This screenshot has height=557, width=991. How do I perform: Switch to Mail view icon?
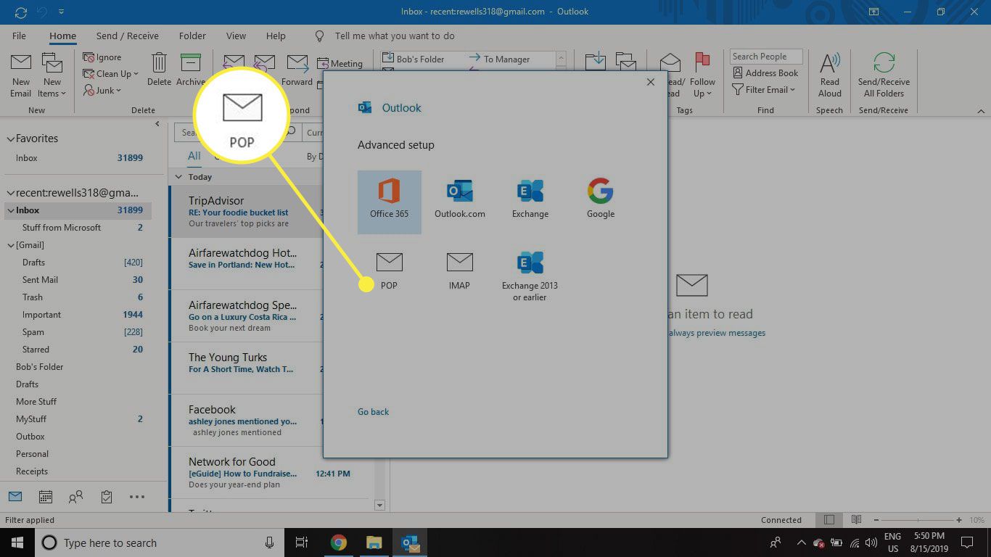[15, 497]
